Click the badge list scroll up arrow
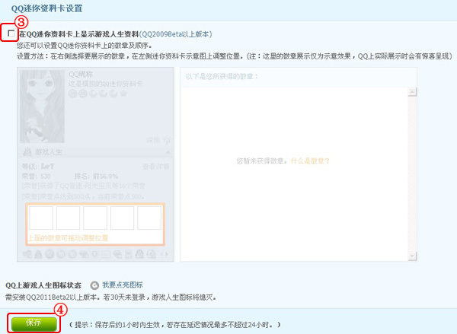Screen dimensions: 457x334 (x=412, y=92)
